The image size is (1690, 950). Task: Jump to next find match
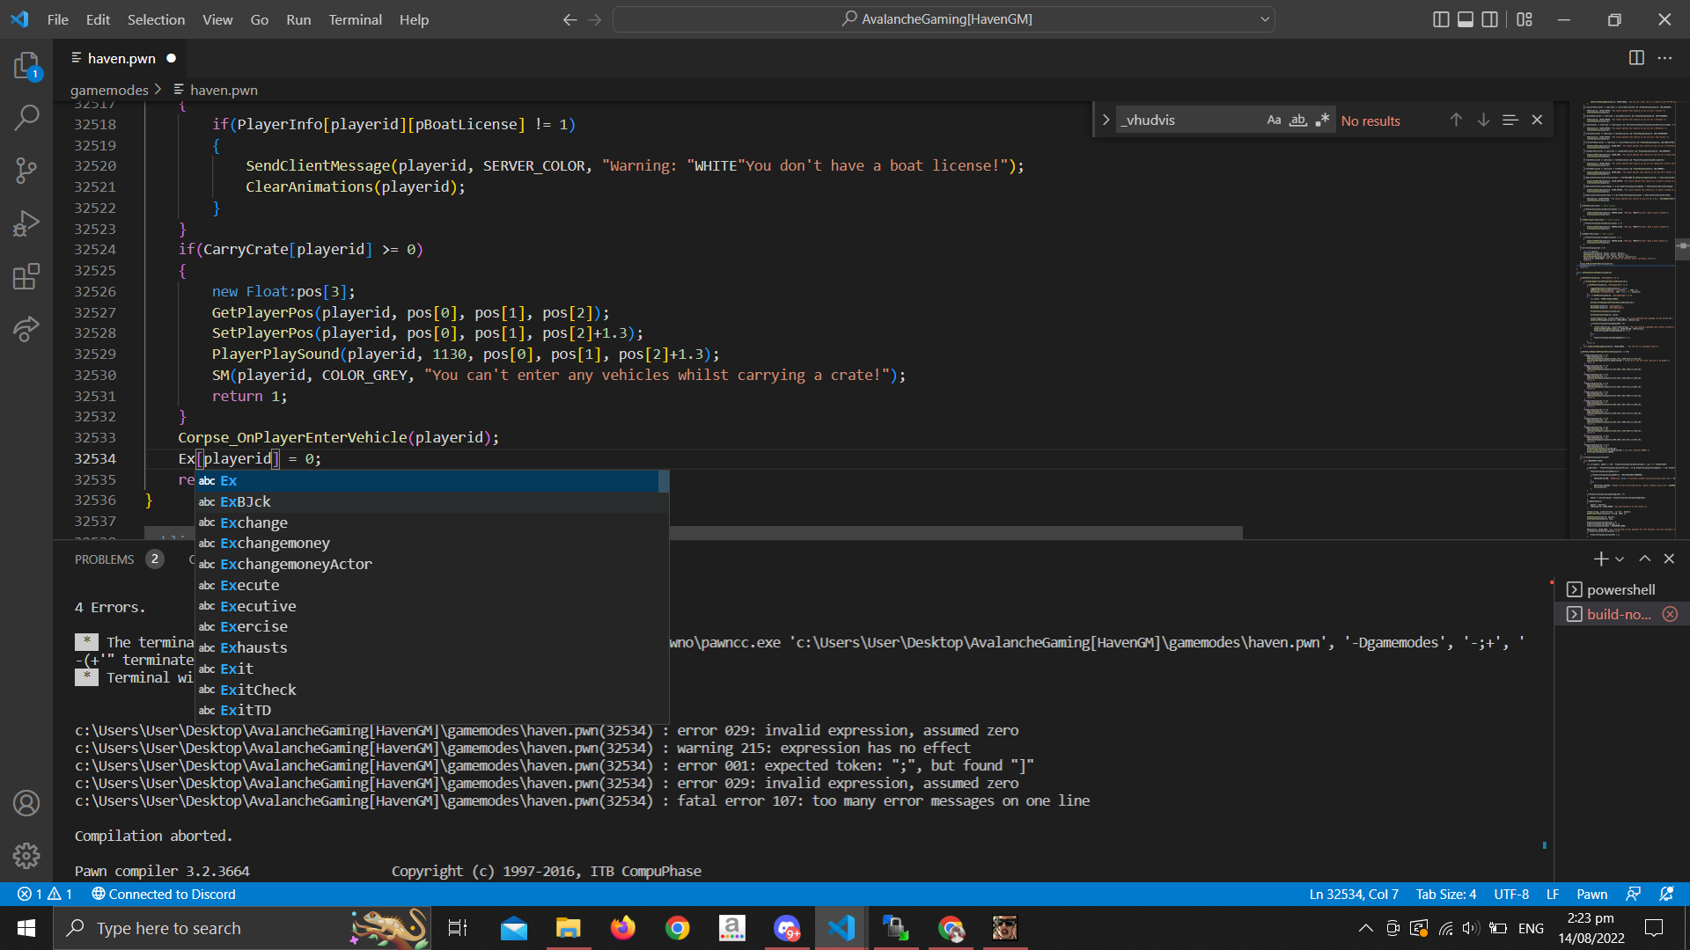pos(1484,121)
